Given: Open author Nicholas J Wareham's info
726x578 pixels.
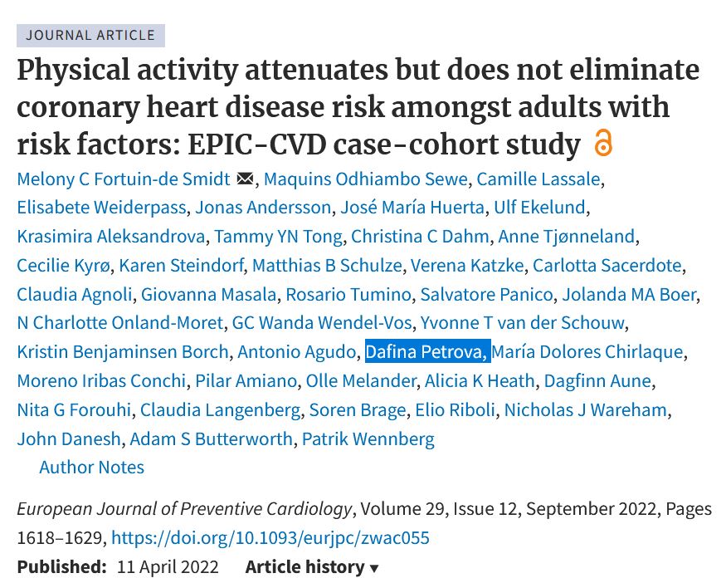Looking at the screenshot, I should pyautogui.click(x=586, y=409).
